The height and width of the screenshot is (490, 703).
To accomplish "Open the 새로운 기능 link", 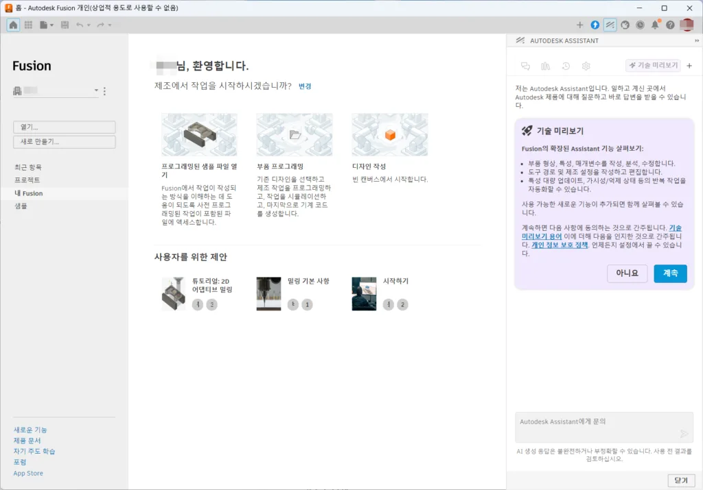I will pyautogui.click(x=30, y=430).
